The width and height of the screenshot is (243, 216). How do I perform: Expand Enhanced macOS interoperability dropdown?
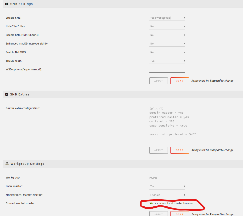coord(167,43)
